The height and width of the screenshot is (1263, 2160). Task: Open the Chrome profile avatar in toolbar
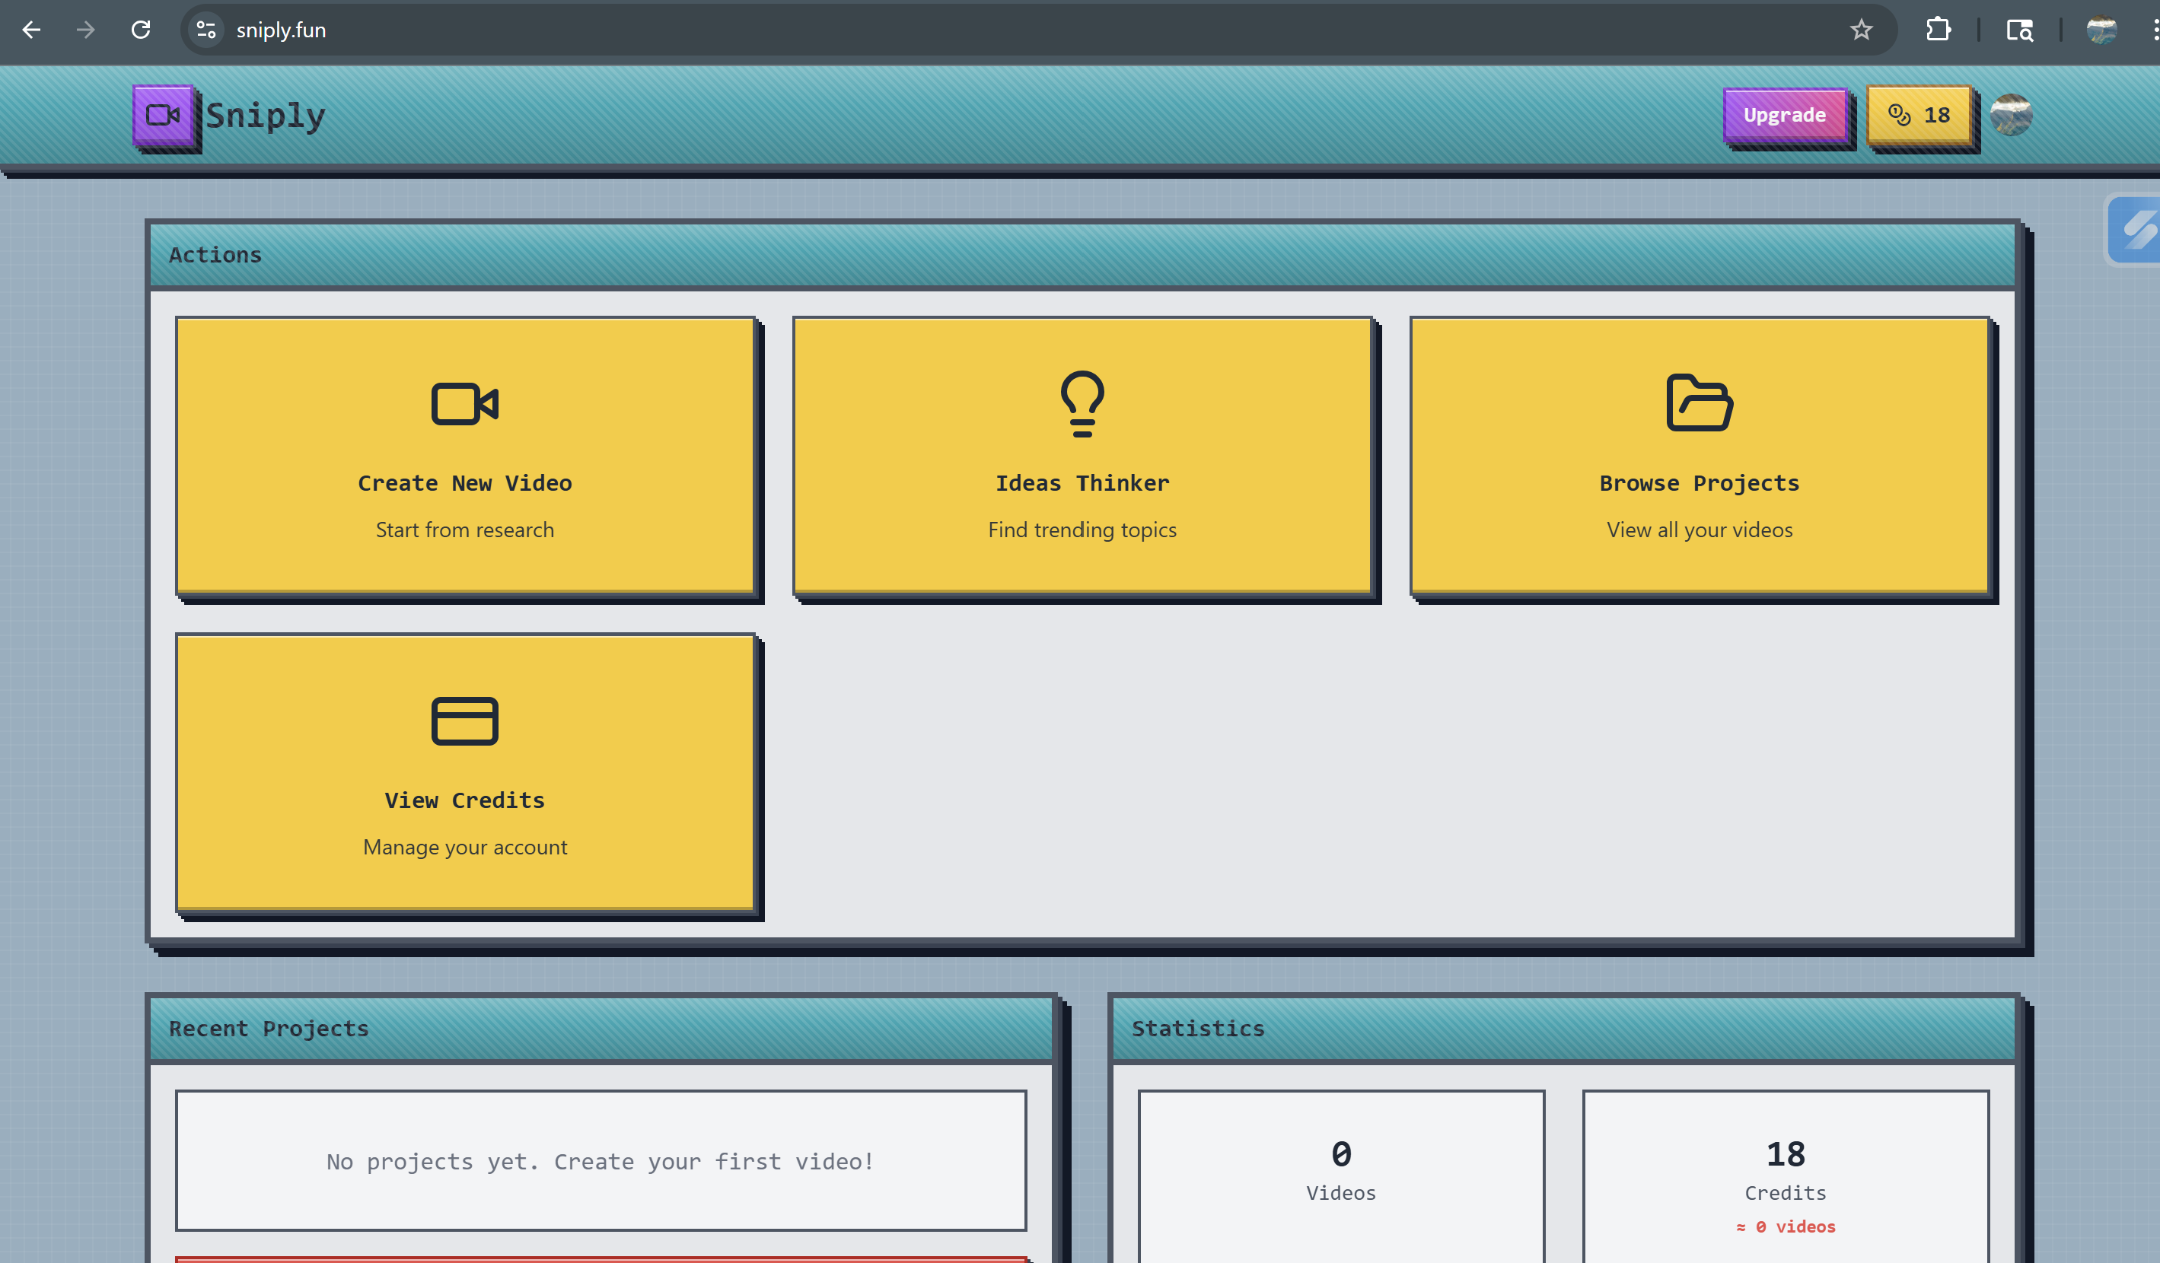coord(2101,30)
